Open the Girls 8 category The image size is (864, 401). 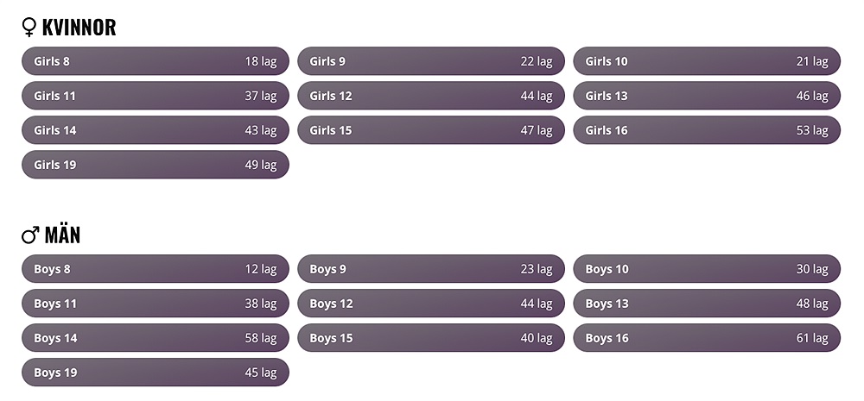pyautogui.click(x=155, y=61)
